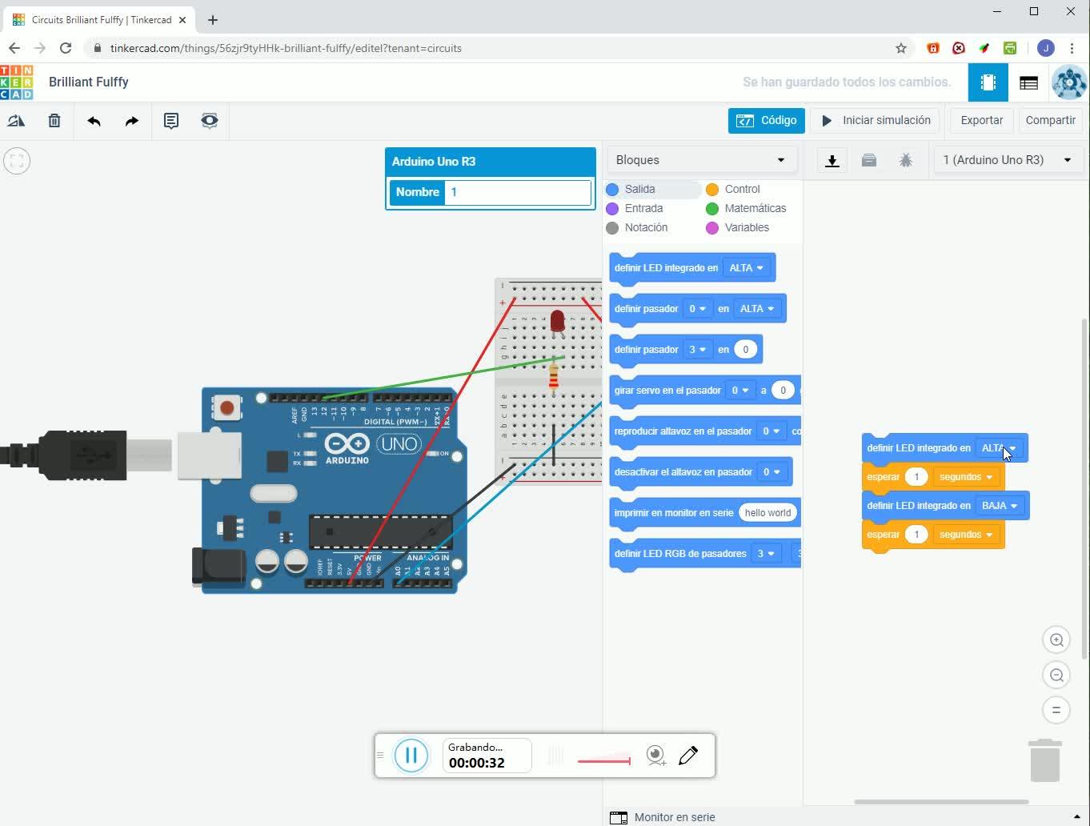
Task: Open the libraries icon in code panel
Action: 868,160
